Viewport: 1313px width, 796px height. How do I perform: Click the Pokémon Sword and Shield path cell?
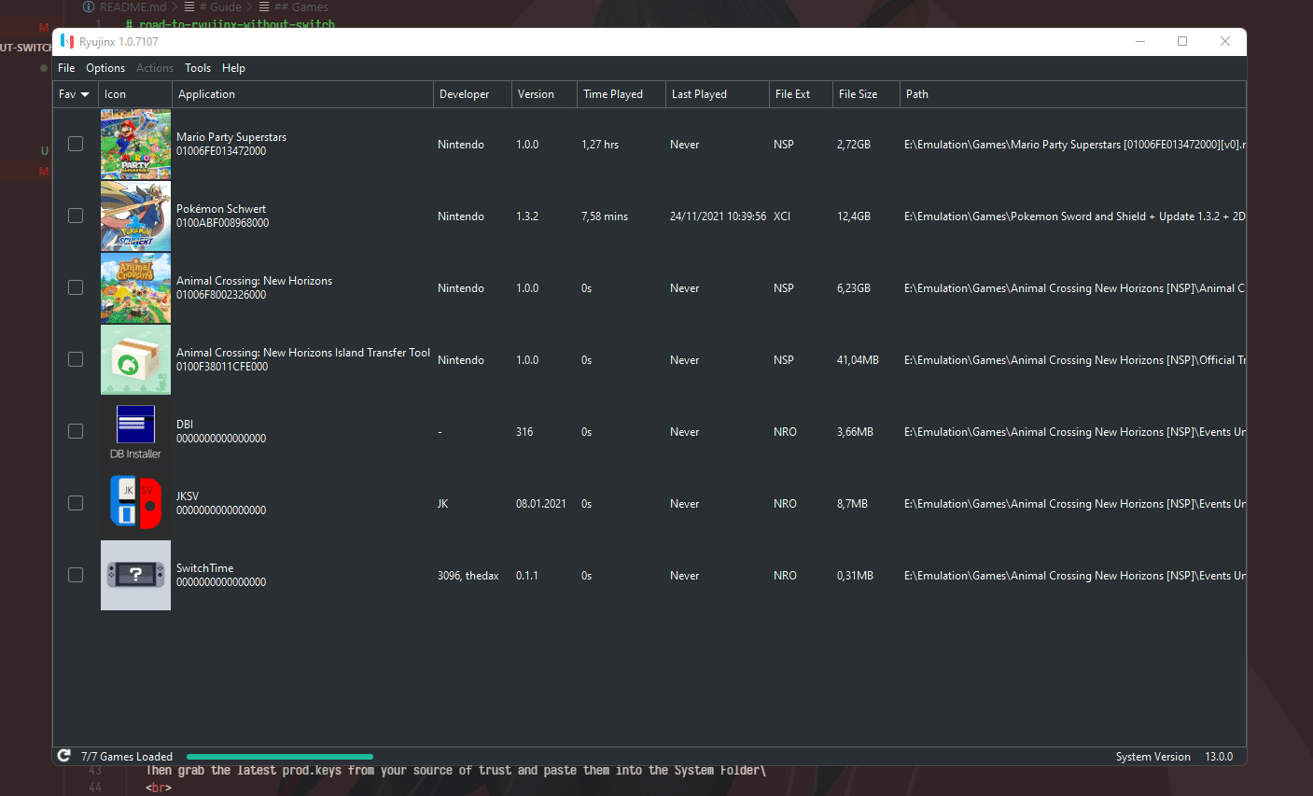[x=1074, y=216]
